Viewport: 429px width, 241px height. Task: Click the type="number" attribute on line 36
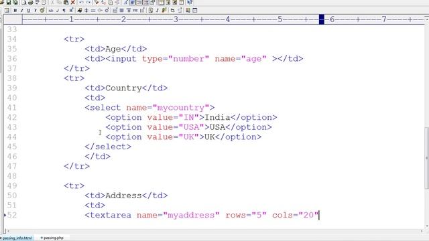click(x=176, y=59)
